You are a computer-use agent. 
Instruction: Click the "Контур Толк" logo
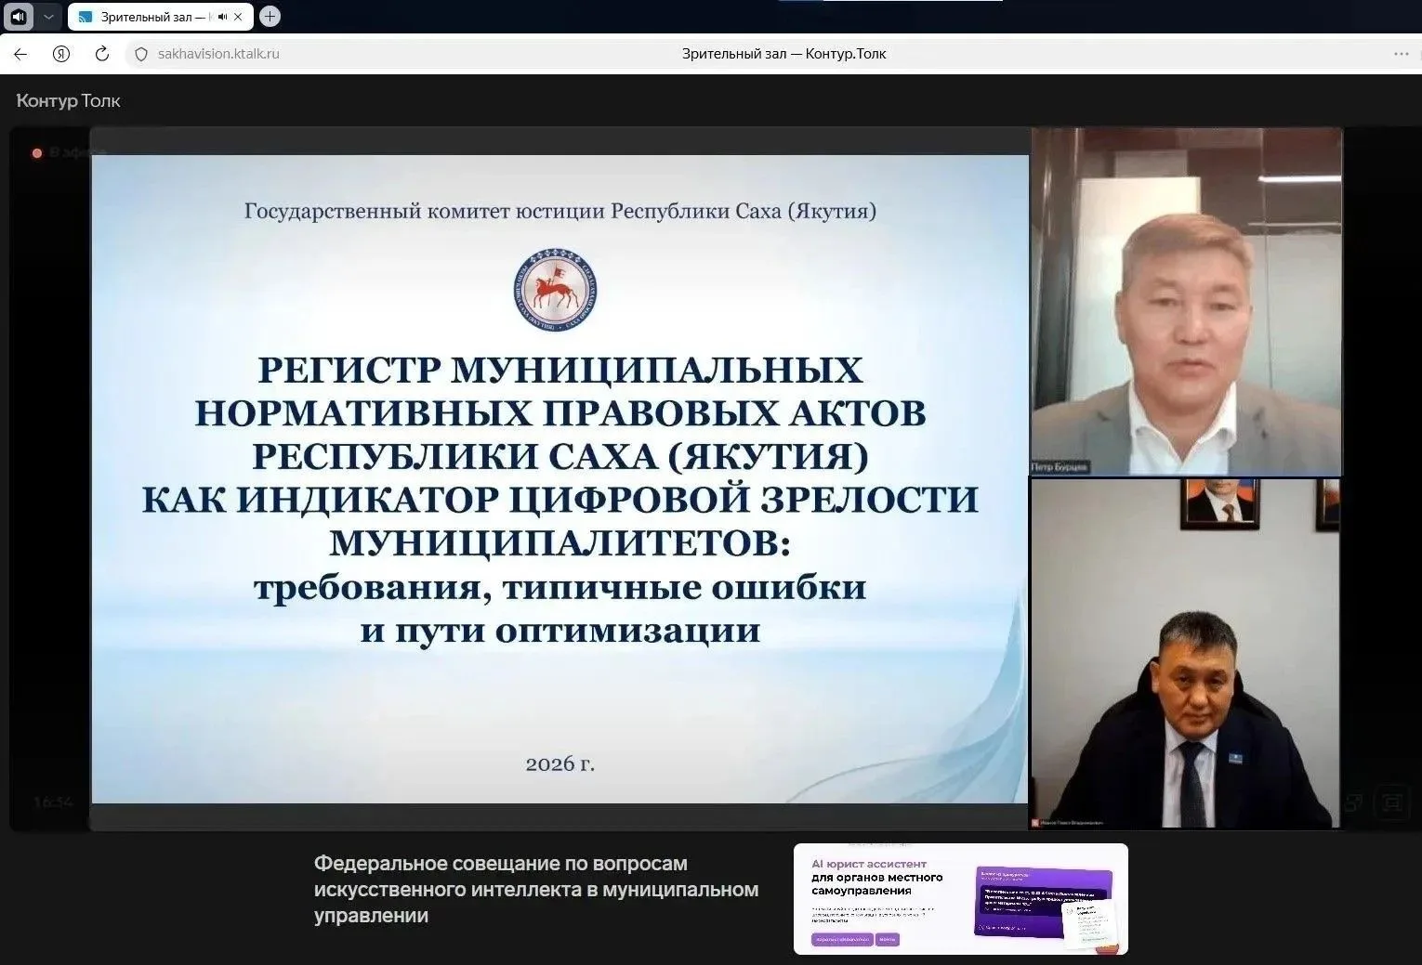[x=69, y=100]
